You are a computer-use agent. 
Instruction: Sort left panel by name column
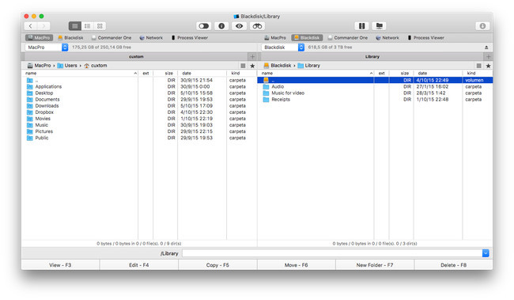click(80, 73)
